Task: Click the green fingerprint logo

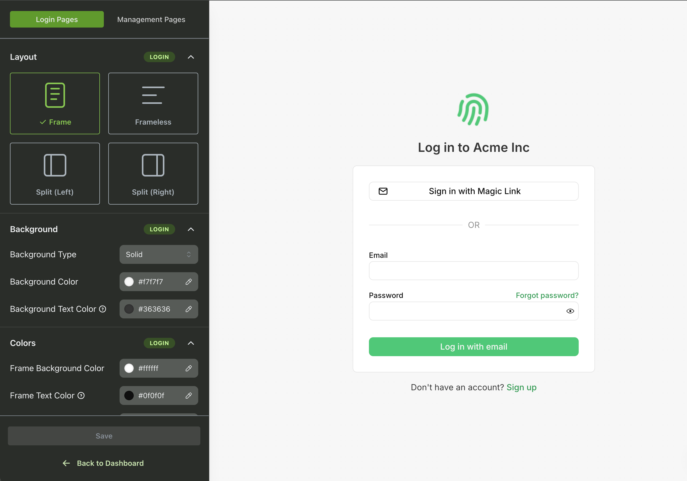Action: pyautogui.click(x=473, y=109)
